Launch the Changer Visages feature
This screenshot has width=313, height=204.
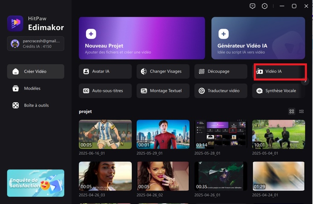point(163,72)
